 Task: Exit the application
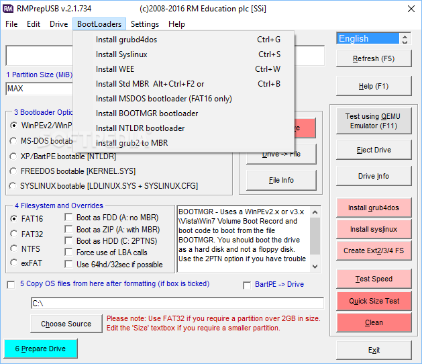[374, 351]
